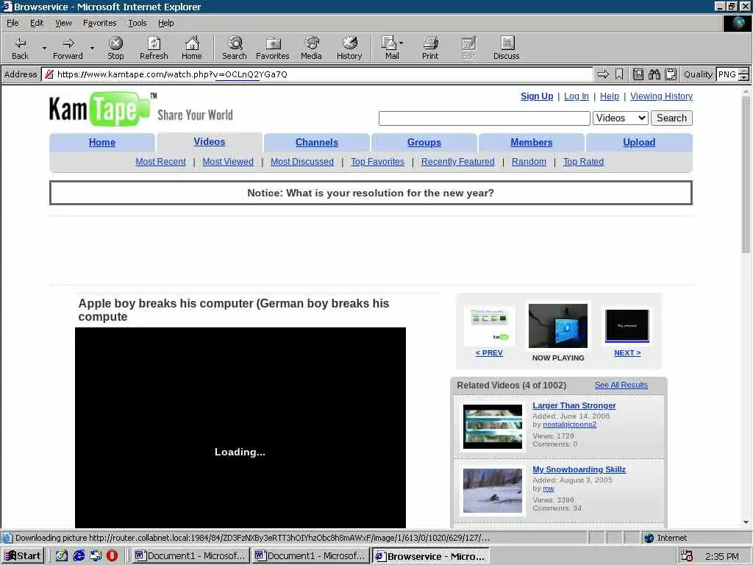753x565 pixels.
Task: Click the Go arrow beside address bar
Action: click(x=603, y=74)
